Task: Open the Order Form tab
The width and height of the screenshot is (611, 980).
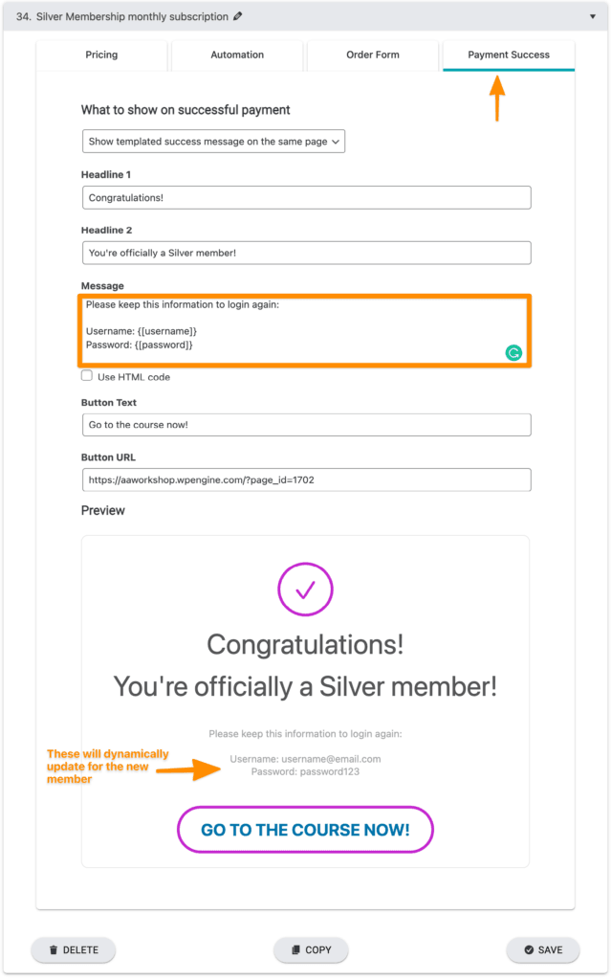Action: (x=372, y=56)
